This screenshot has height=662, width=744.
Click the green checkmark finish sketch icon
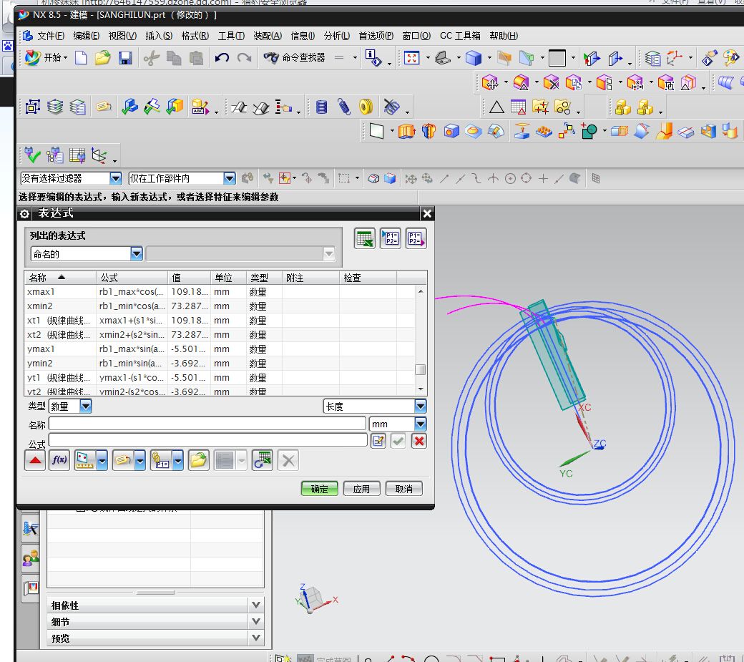point(32,155)
